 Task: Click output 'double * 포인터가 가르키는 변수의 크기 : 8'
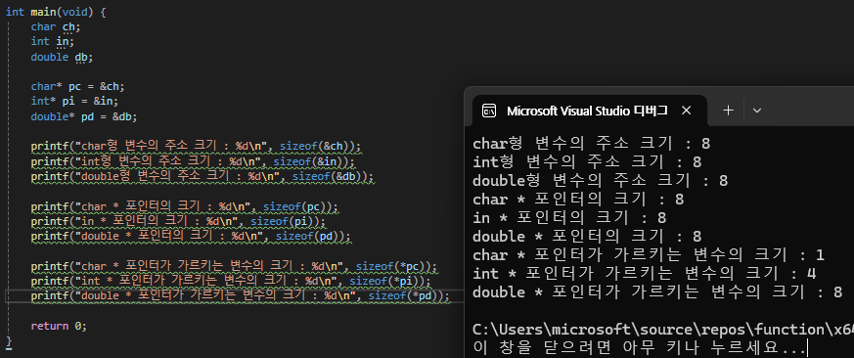(x=657, y=292)
